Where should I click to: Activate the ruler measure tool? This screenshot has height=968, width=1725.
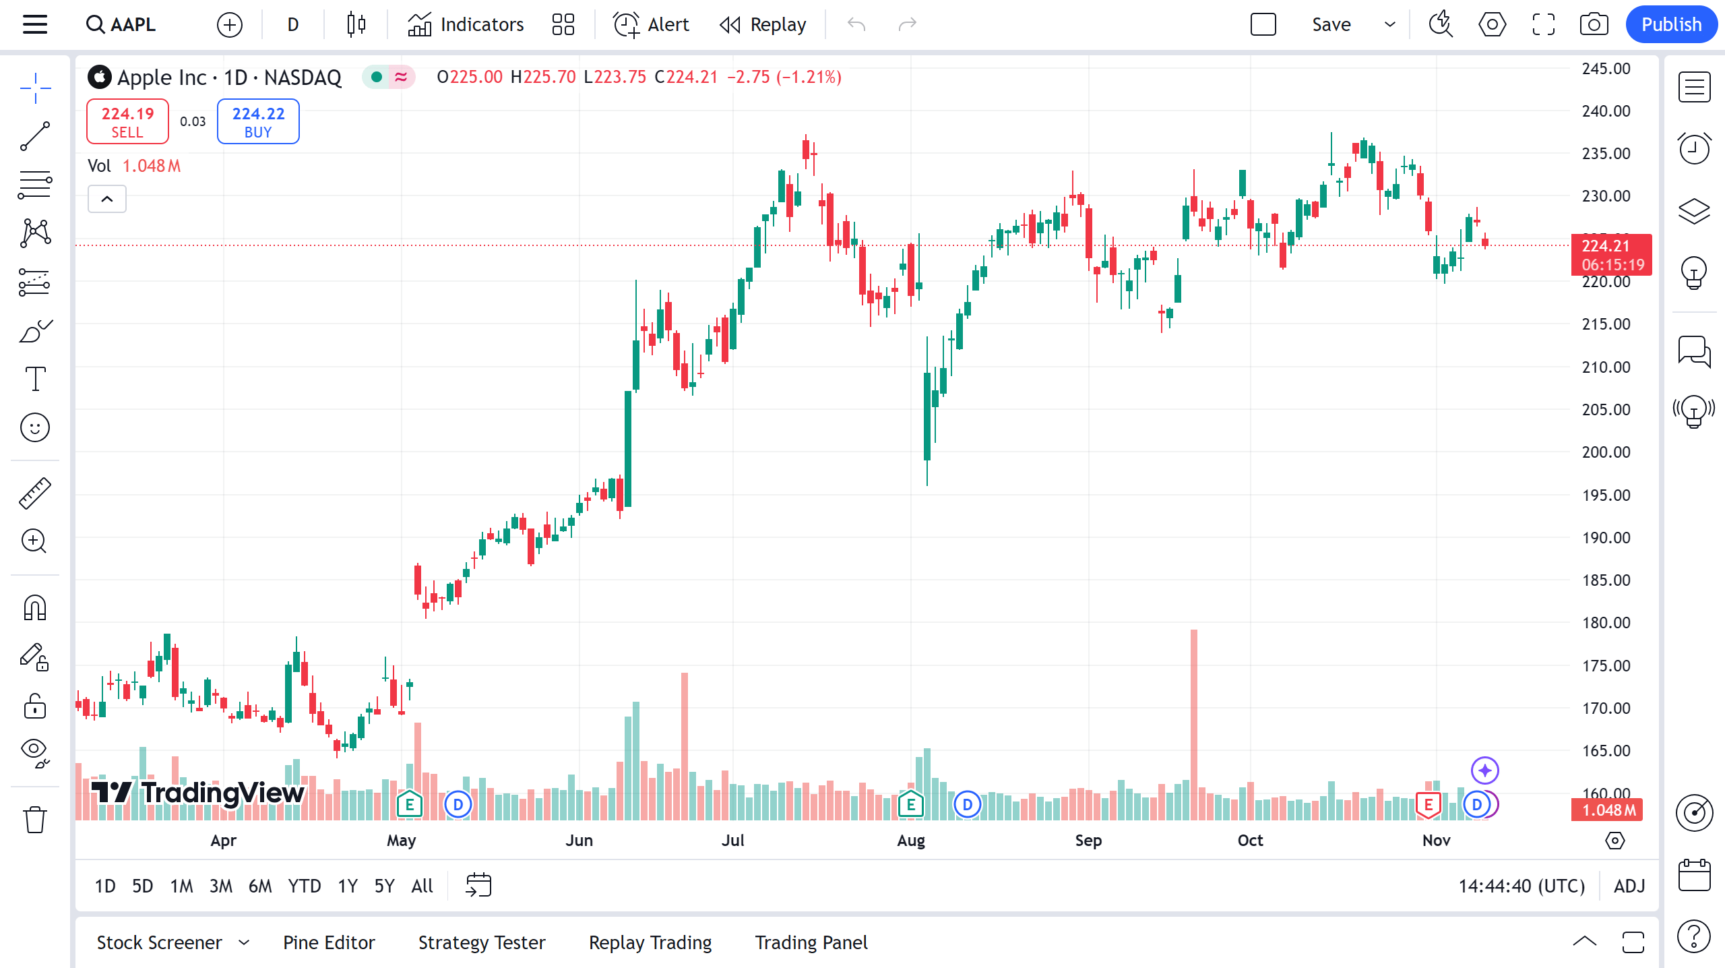tap(35, 493)
